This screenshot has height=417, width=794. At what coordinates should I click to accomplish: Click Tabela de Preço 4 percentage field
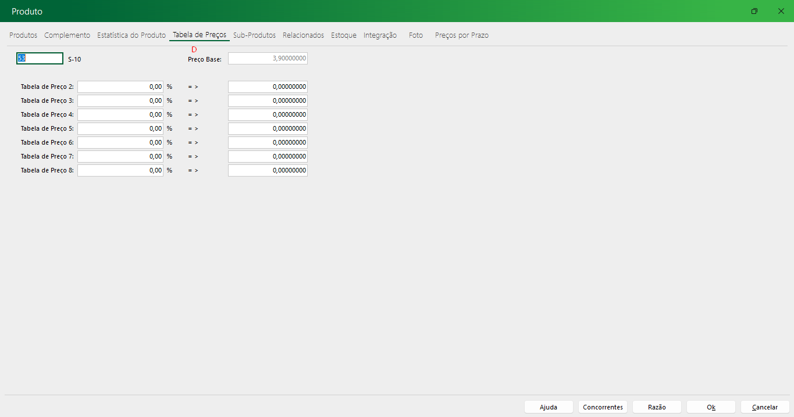[120, 114]
